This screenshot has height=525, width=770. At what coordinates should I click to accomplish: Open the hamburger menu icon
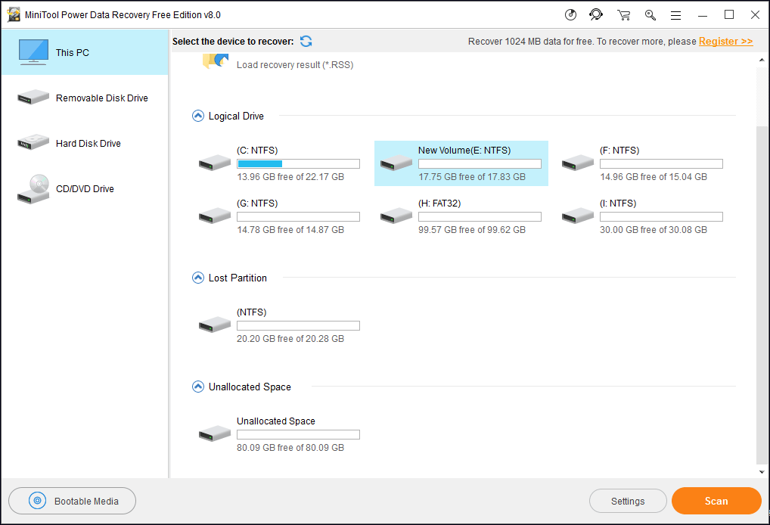click(x=675, y=16)
